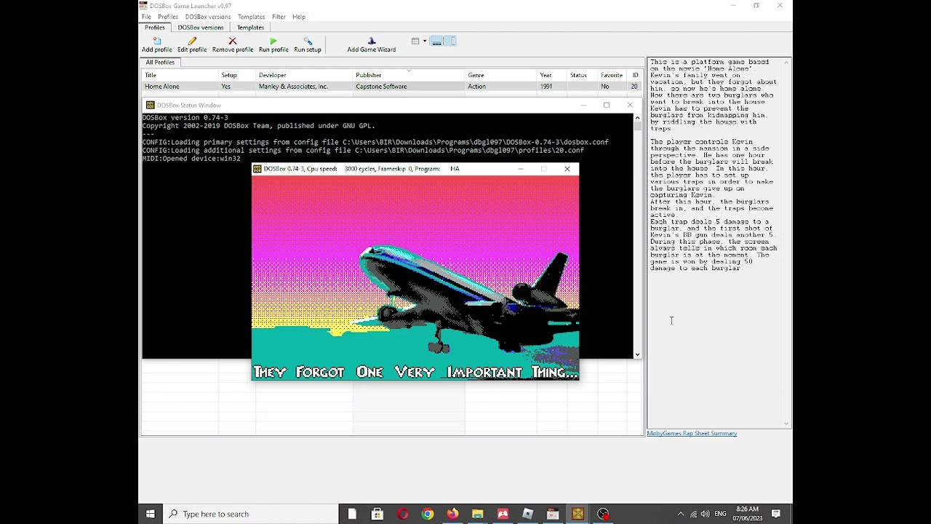Click the DOSBox Status Window scroll up arrow
The height and width of the screenshot is (524, 931).
[637, 117]
